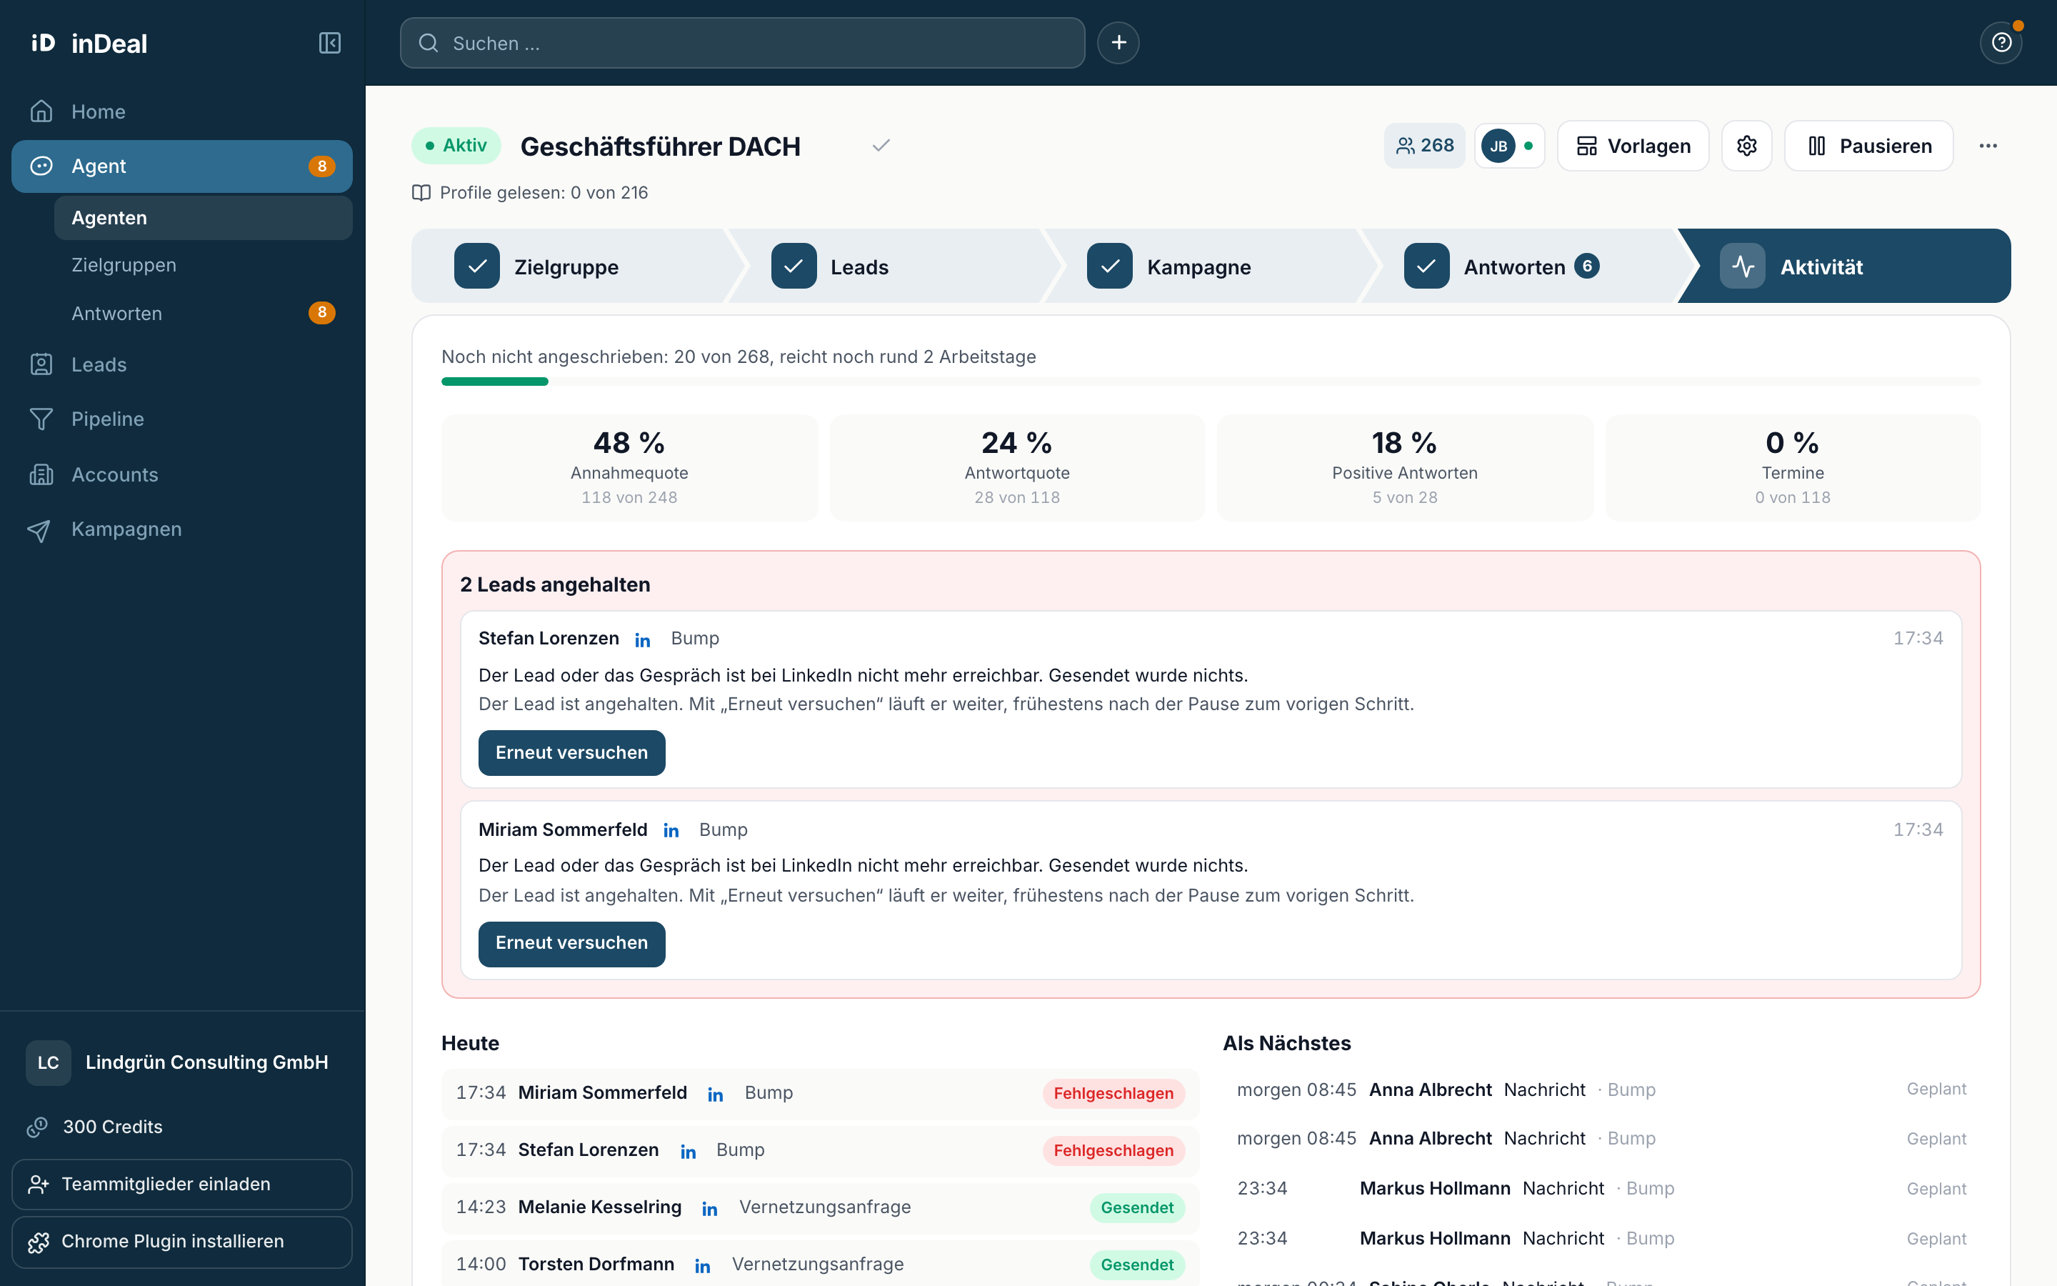Click Teammitglieder einladen button

coord(182,1184)
